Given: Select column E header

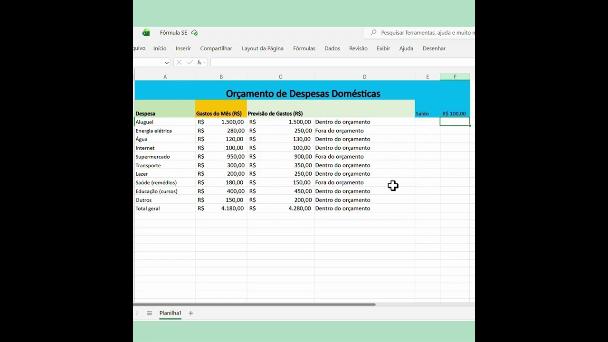Looking at the screenshot, I should [x=427, y=76].
